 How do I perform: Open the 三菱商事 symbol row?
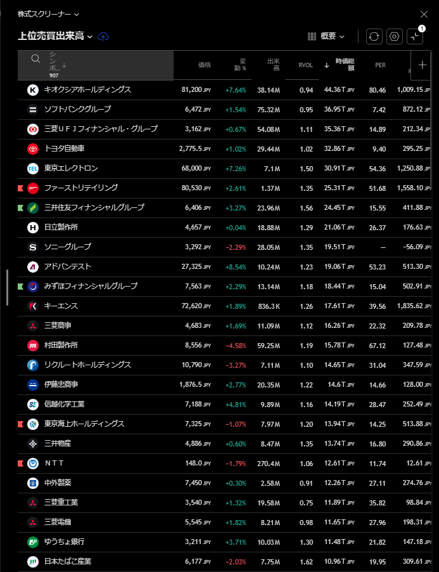tap(224, 326)
